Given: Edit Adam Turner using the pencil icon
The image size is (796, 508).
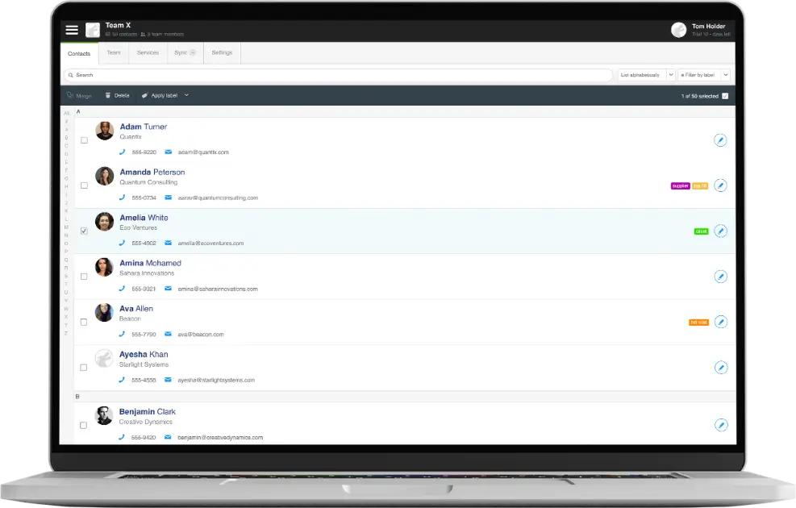Looking at the screenshot, I should 720,139.
